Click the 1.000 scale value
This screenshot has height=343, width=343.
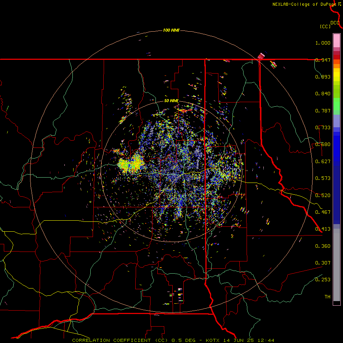pyautogui.click(x=323, y=43)
